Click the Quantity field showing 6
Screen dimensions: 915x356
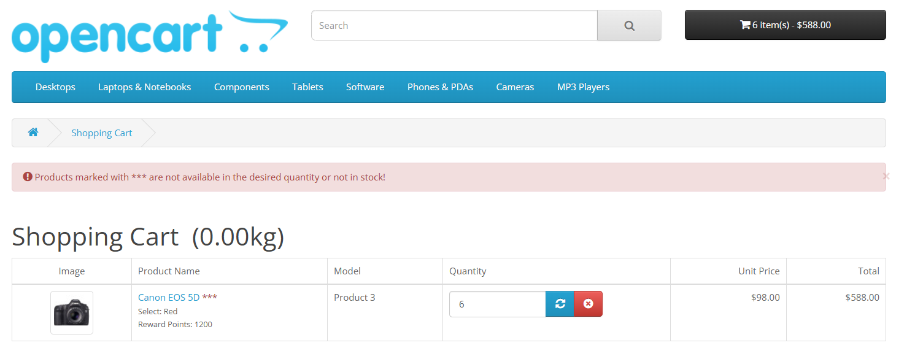point(498,304)
